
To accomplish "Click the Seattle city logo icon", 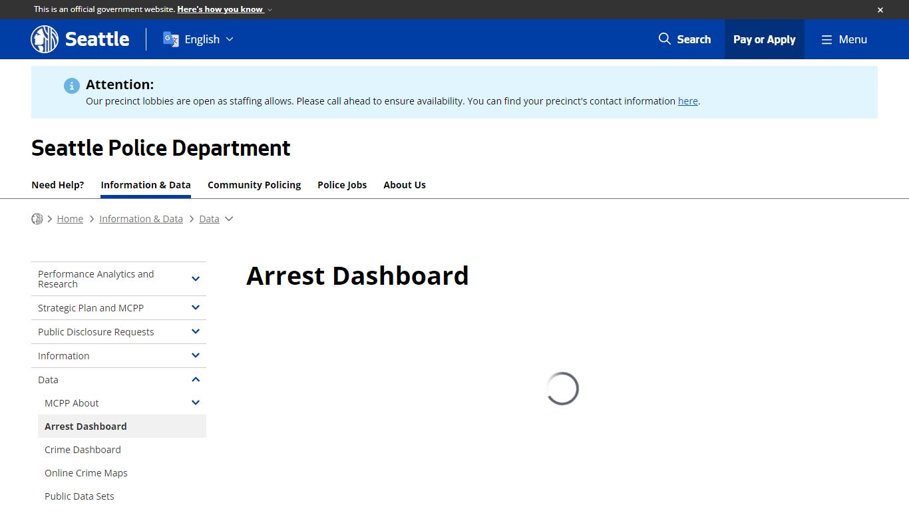I will 45,39.
